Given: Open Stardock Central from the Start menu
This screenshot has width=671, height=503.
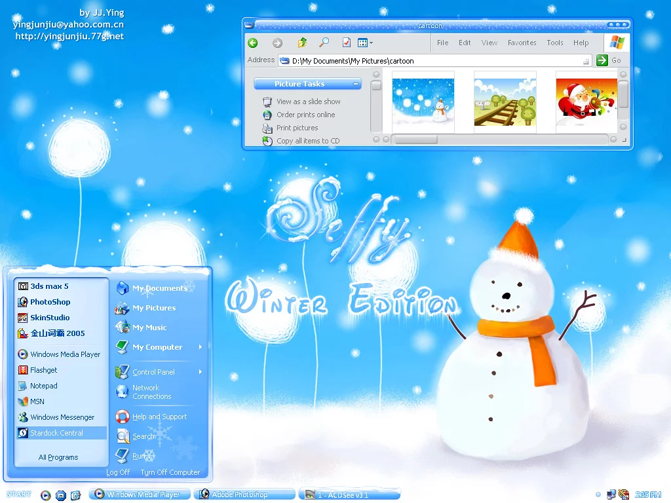Looking at the screenshot, I should click(56, 433).
